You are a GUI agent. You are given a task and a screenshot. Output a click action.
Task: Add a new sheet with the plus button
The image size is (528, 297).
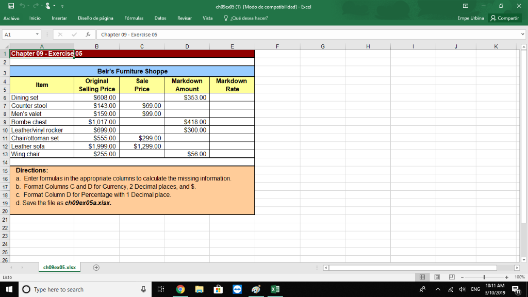(x=96, y=268)
